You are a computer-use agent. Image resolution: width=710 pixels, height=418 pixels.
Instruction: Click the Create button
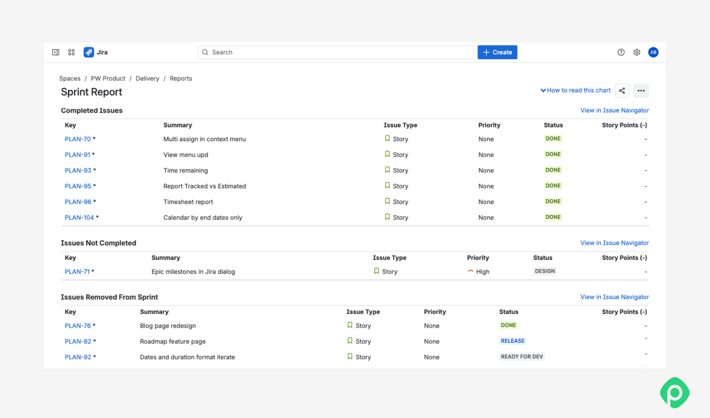pos(497,52)
